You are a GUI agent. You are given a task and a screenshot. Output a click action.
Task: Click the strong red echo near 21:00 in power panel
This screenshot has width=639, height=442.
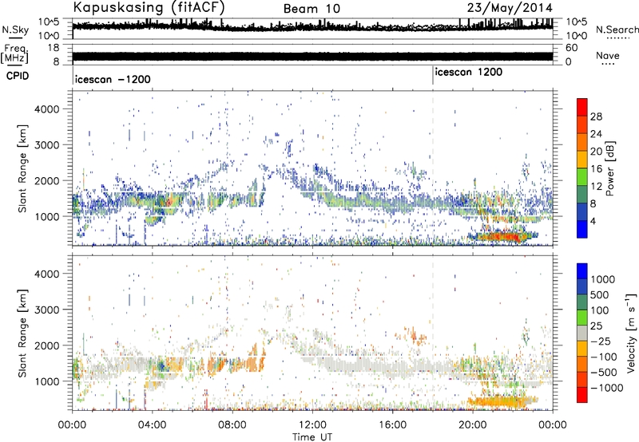point(503,236)
